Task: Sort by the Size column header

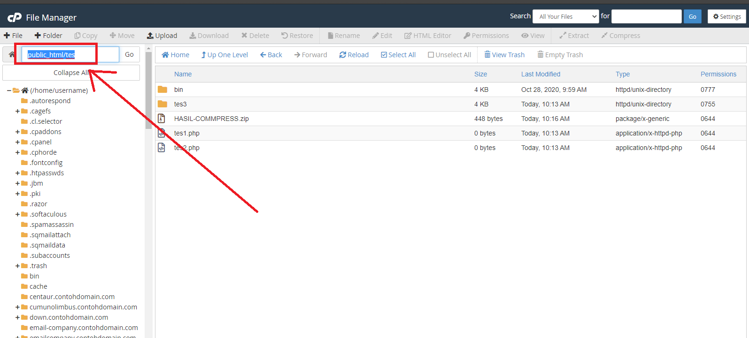Action: tap(480, 74)
